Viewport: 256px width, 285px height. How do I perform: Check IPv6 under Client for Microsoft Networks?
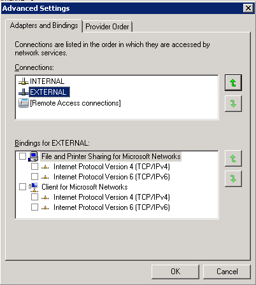pyautogui.click(x=34, y=207)
